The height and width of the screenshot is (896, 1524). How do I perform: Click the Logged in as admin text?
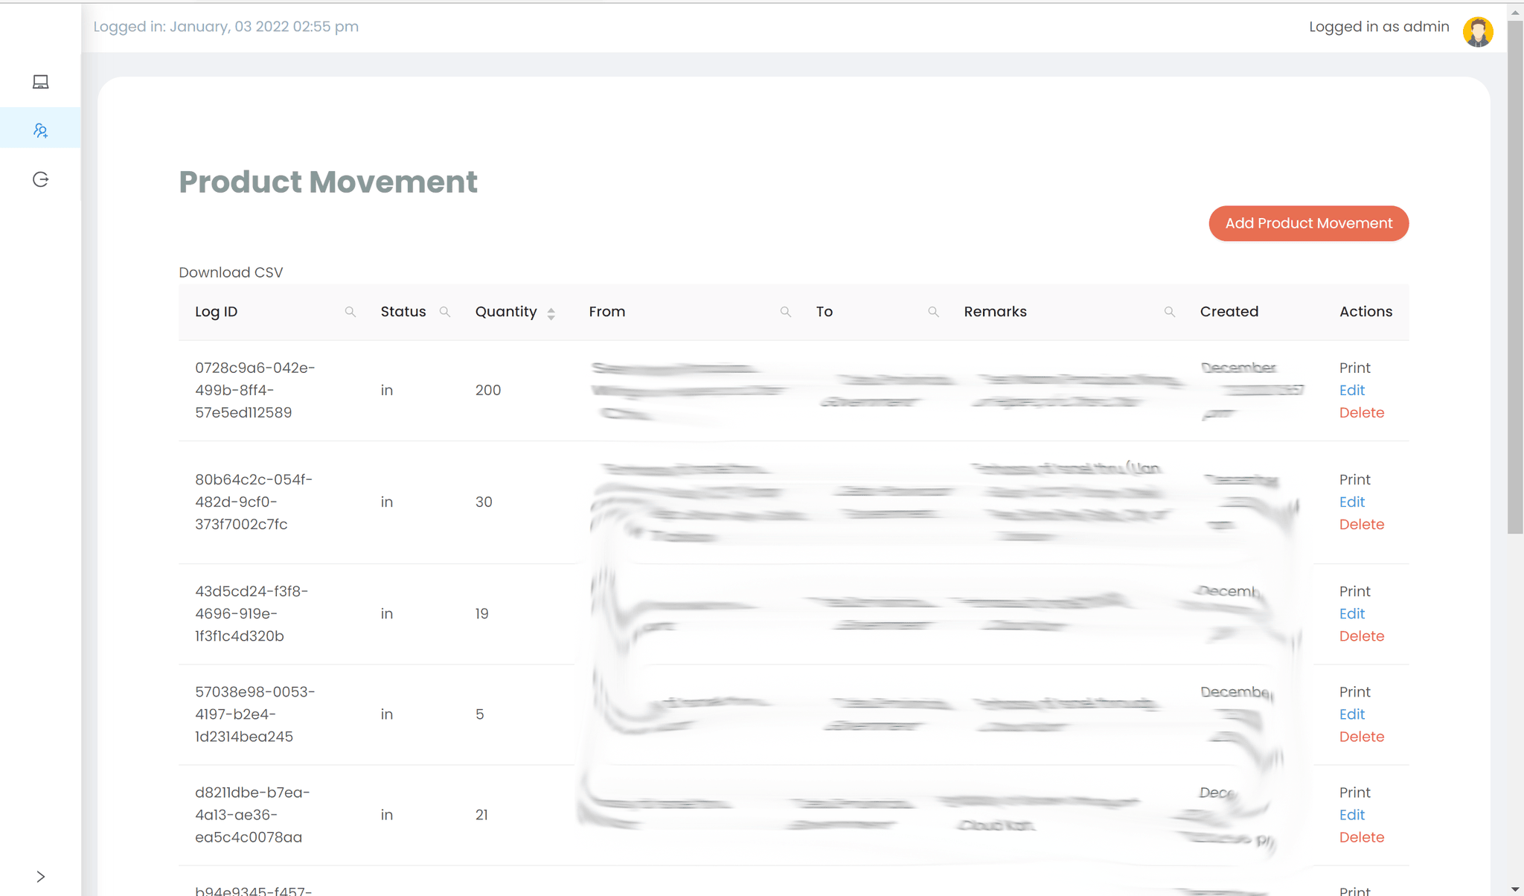click(1379, 27)
